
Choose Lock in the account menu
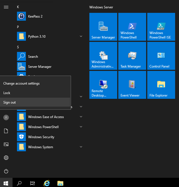click(7, 93)
